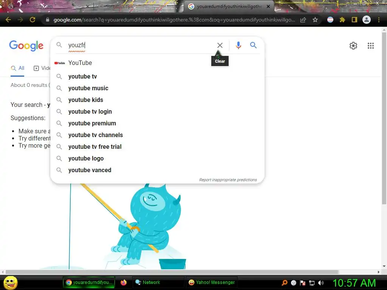Screen dimensions: 387x290
Task: Choose 'youtube tv free trial' suggestion
Action: click(x=157, y=147)
